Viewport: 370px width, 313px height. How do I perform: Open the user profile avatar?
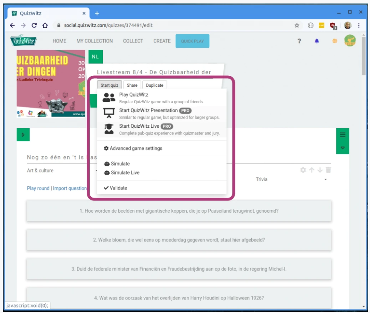(350, 41)
